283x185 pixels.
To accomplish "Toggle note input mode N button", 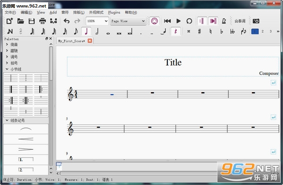I will click(x=10, y=32).
